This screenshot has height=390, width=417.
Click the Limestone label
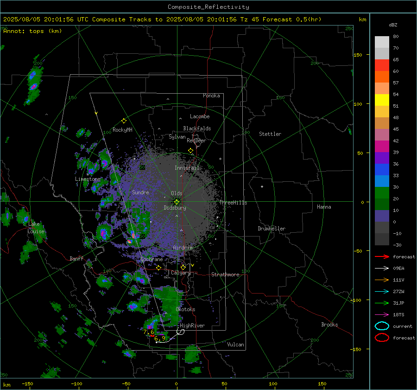(x=88, y=179)
